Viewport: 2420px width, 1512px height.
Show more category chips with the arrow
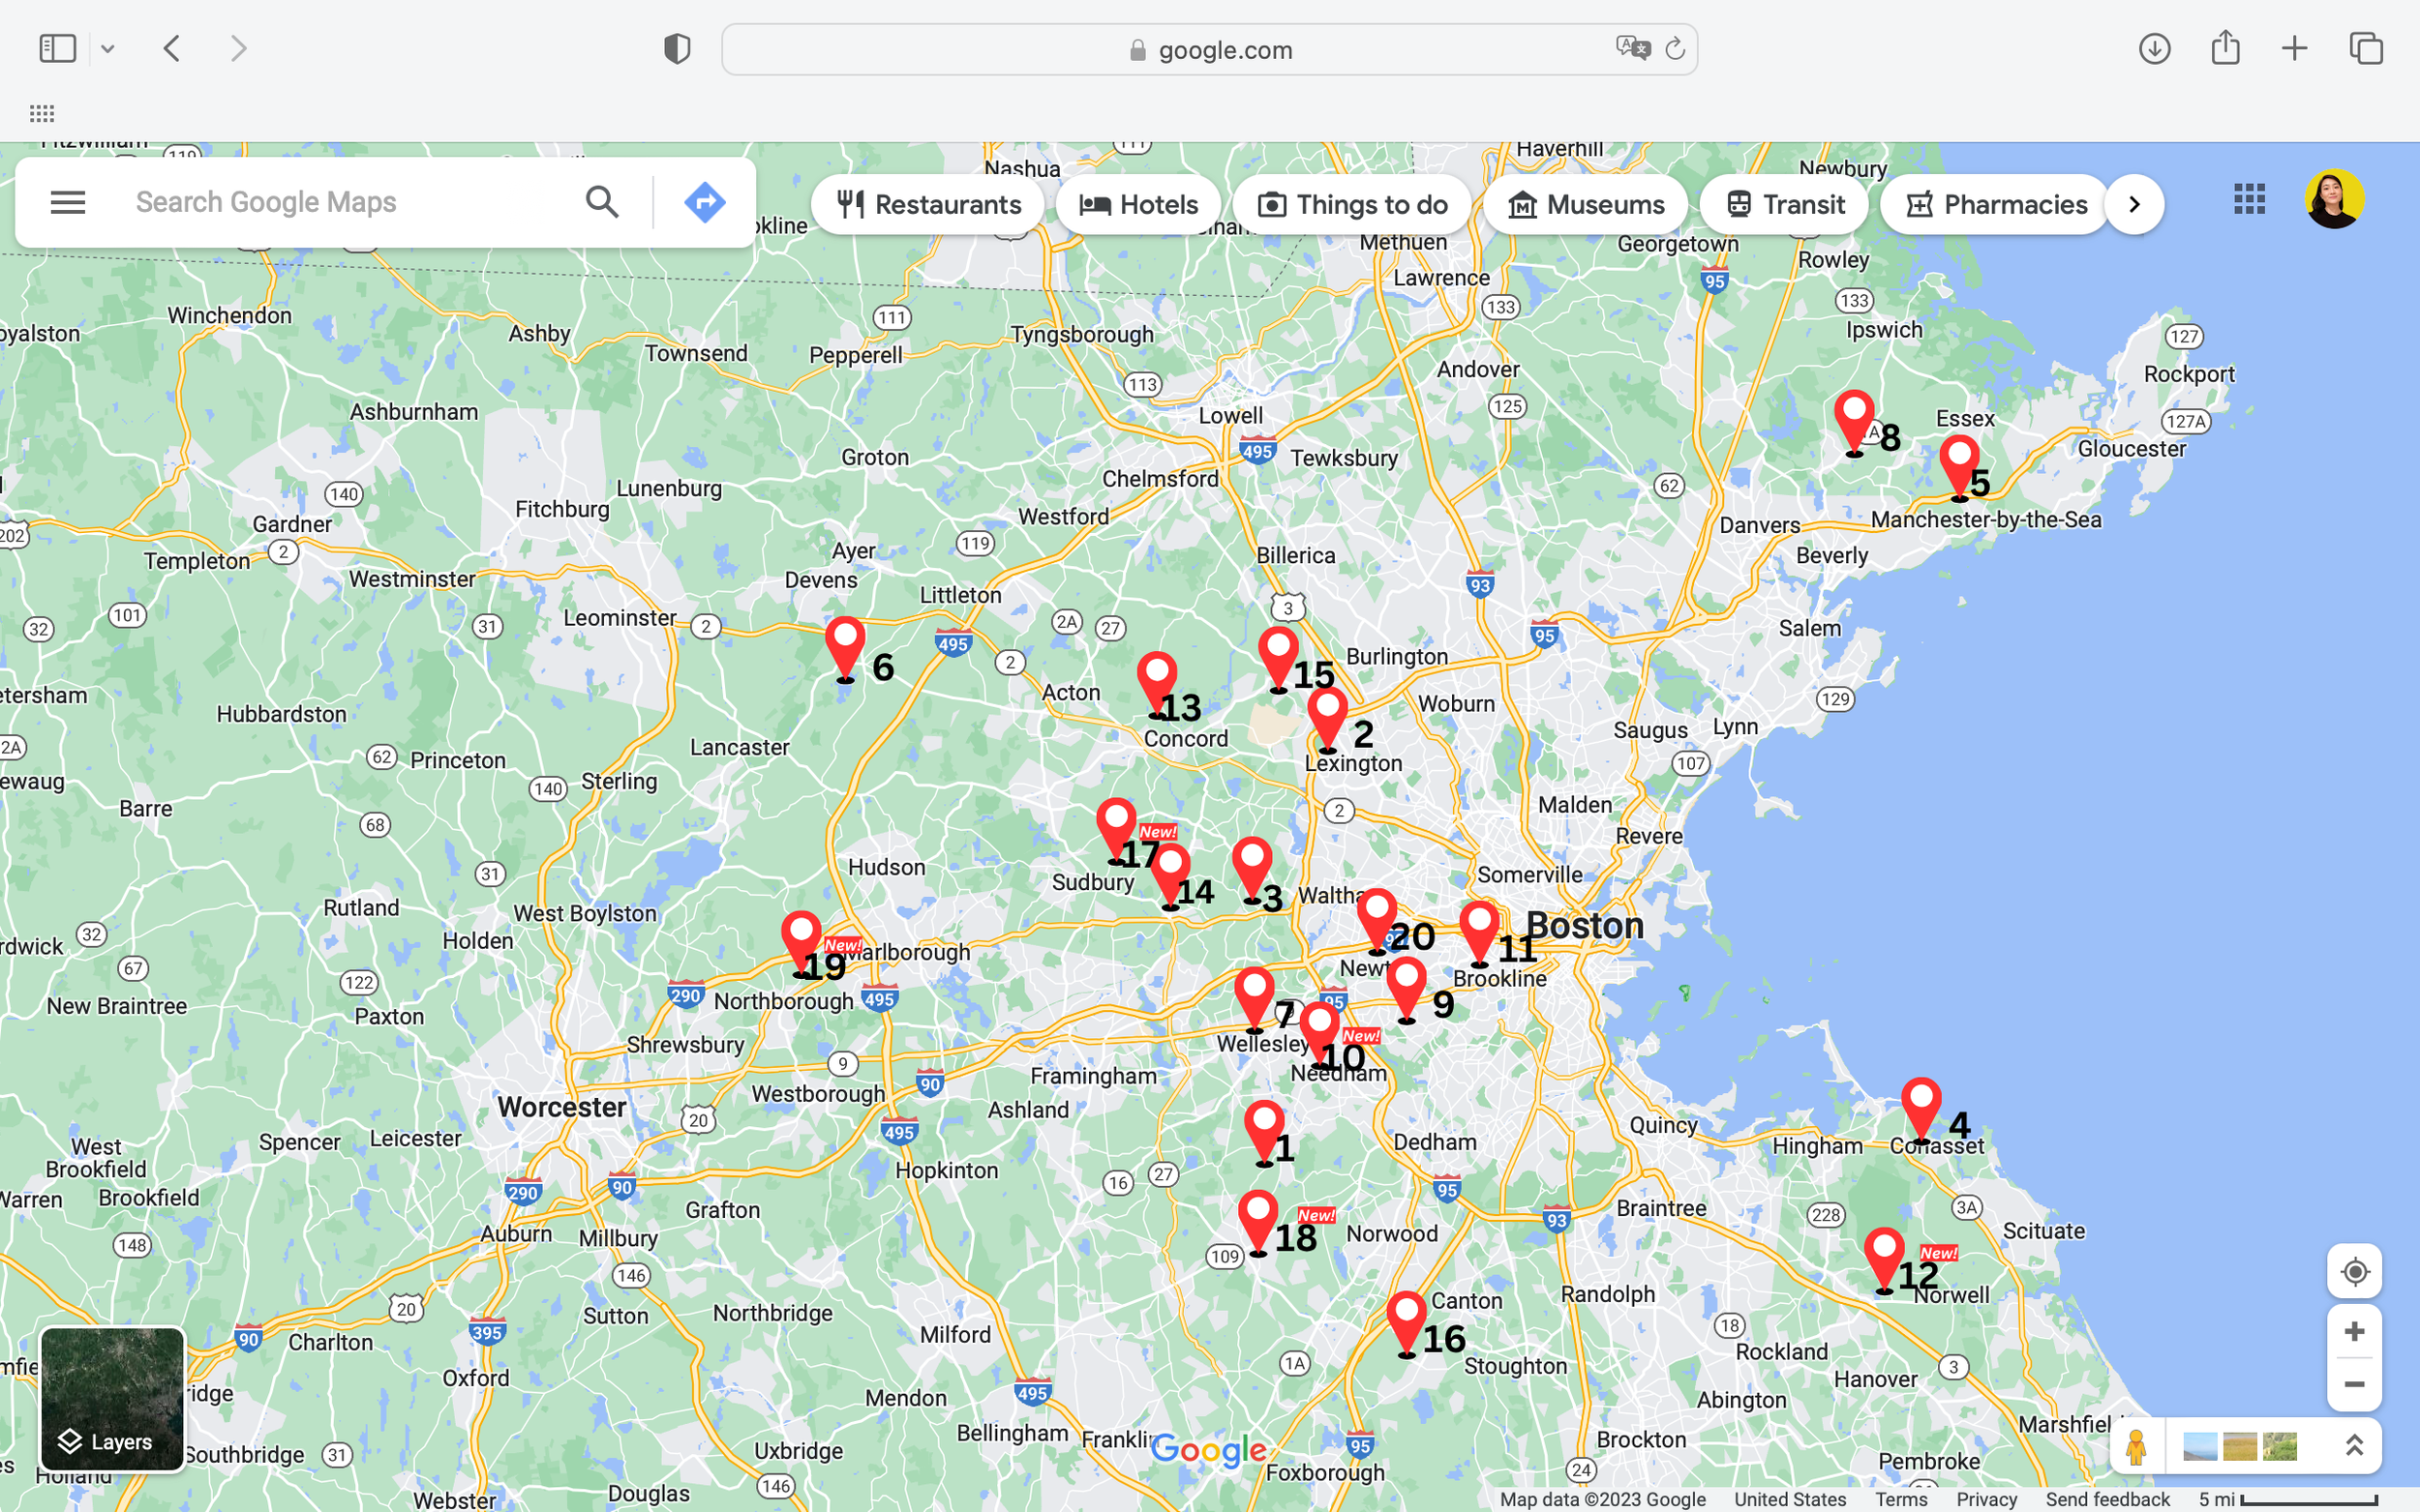(x=2133, y=205)
